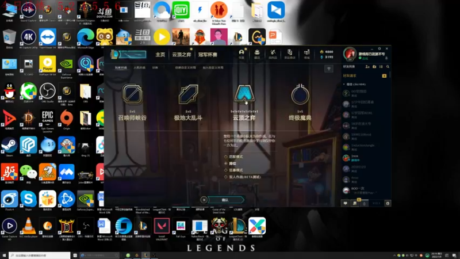Click the 确认 confirm button
The image size is (460, 259).
tap(225, 200)
